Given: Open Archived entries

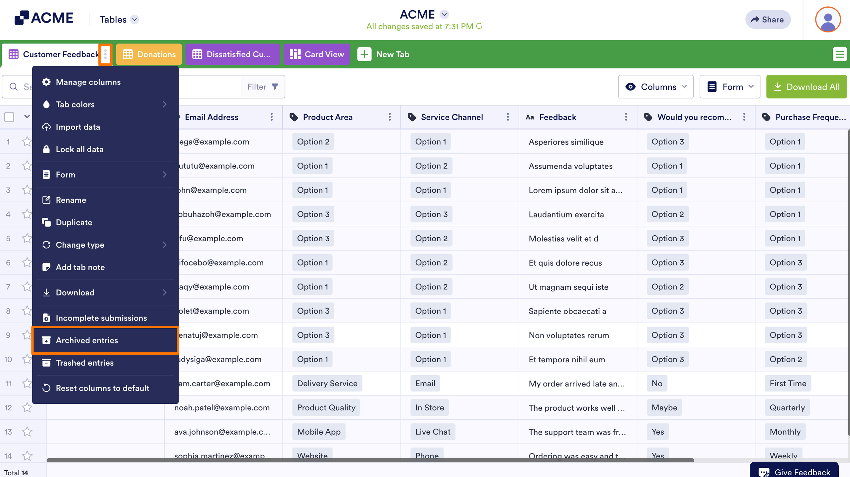Looking at the screenshot, I should 105,340.
